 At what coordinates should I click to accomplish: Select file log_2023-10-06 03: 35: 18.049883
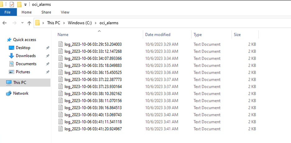93,66
